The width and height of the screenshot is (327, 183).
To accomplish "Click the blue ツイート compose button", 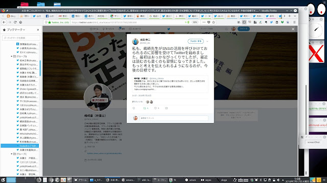I will pos(244,29).
